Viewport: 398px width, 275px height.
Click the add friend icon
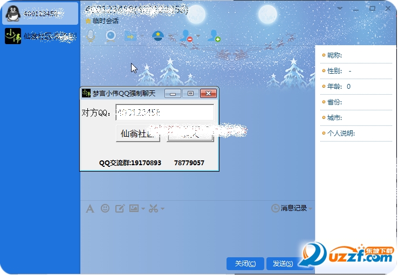pyautogui.click(x=214, y=36)
